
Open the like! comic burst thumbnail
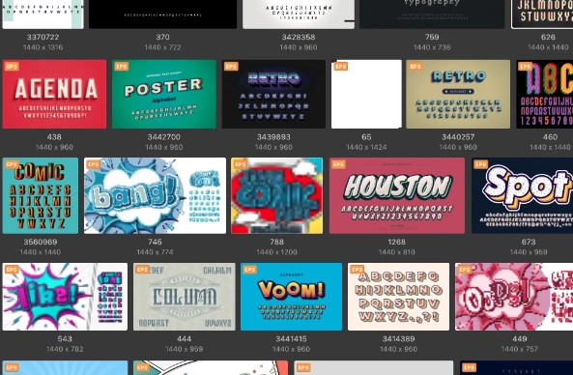tap(65, 297)
